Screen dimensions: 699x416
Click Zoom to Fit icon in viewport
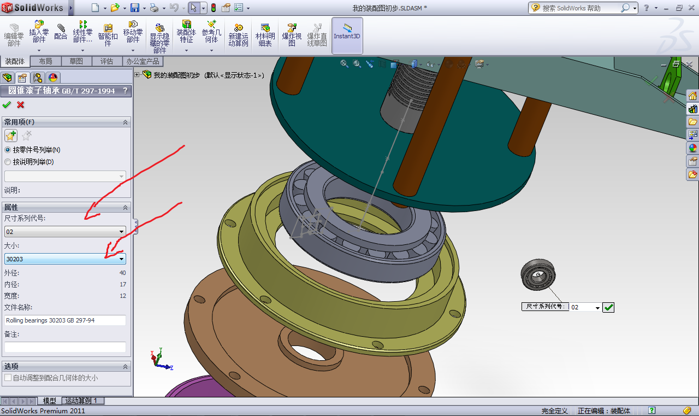(x=345, y=63)
